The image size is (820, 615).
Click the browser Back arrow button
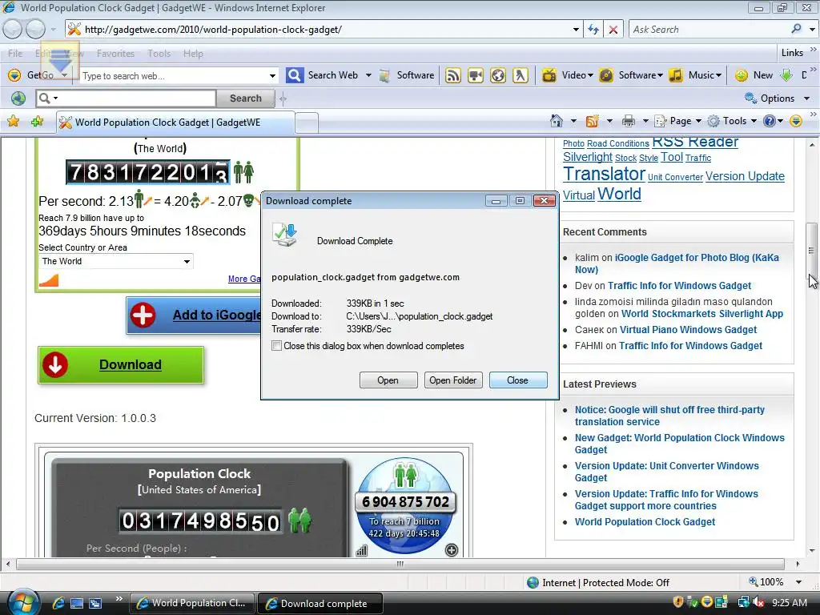point(13,29)
